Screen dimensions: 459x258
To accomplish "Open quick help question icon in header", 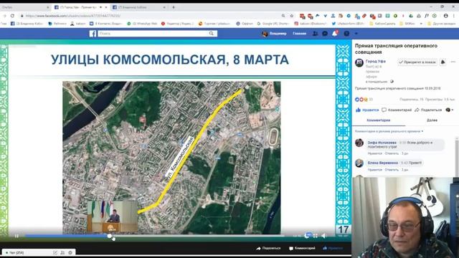I will click(346, 34).
